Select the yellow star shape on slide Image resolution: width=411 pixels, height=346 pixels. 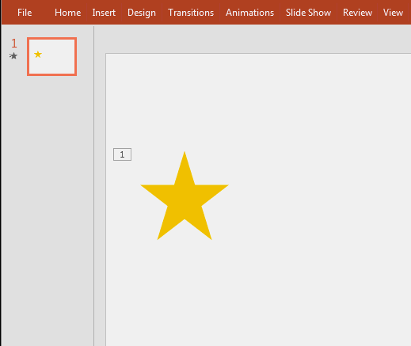tap(185, 196)
